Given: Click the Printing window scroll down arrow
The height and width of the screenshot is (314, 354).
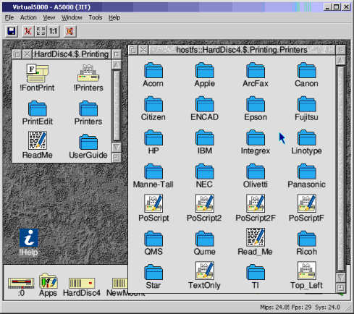Looking at the screenshot, I should tap(117, 148).
